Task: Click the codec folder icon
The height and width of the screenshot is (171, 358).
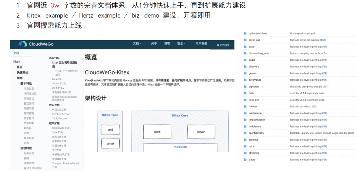Action: point(245,60)
